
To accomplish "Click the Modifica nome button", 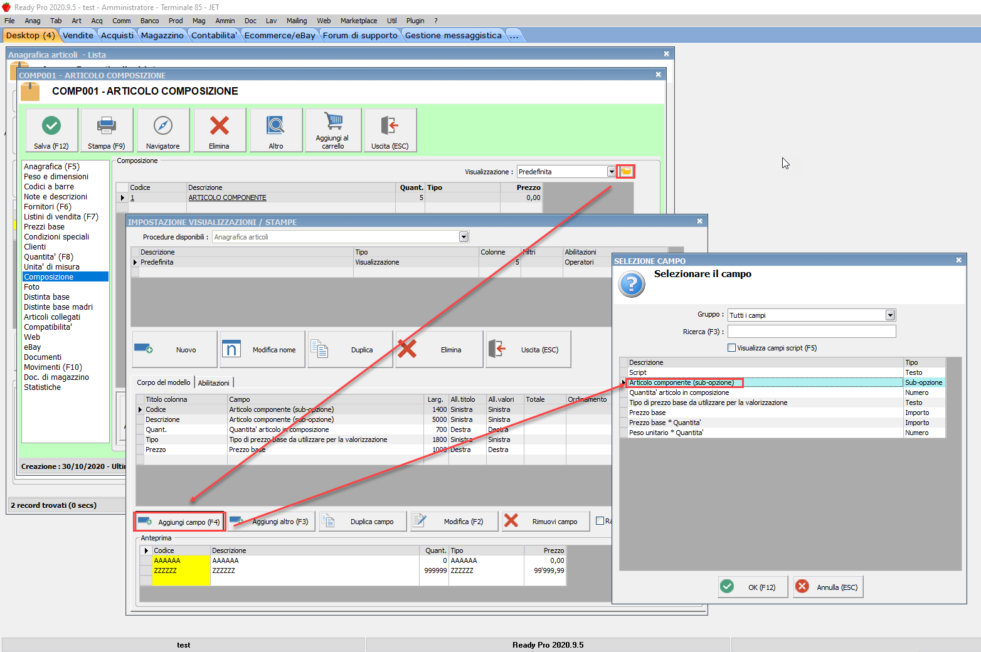I will pos(263,349).
